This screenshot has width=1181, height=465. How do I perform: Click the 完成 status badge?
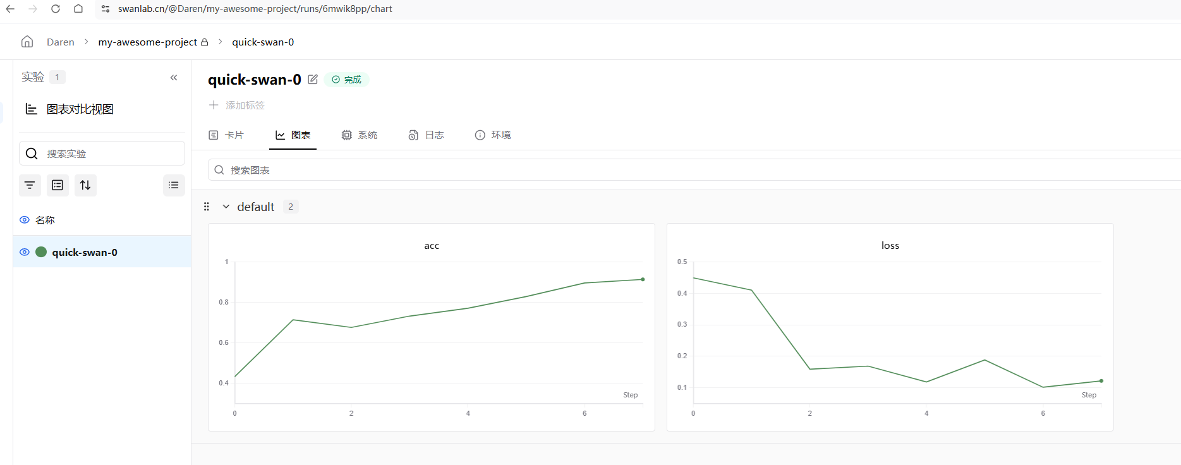pyautogui.click(x=347, y=80)
